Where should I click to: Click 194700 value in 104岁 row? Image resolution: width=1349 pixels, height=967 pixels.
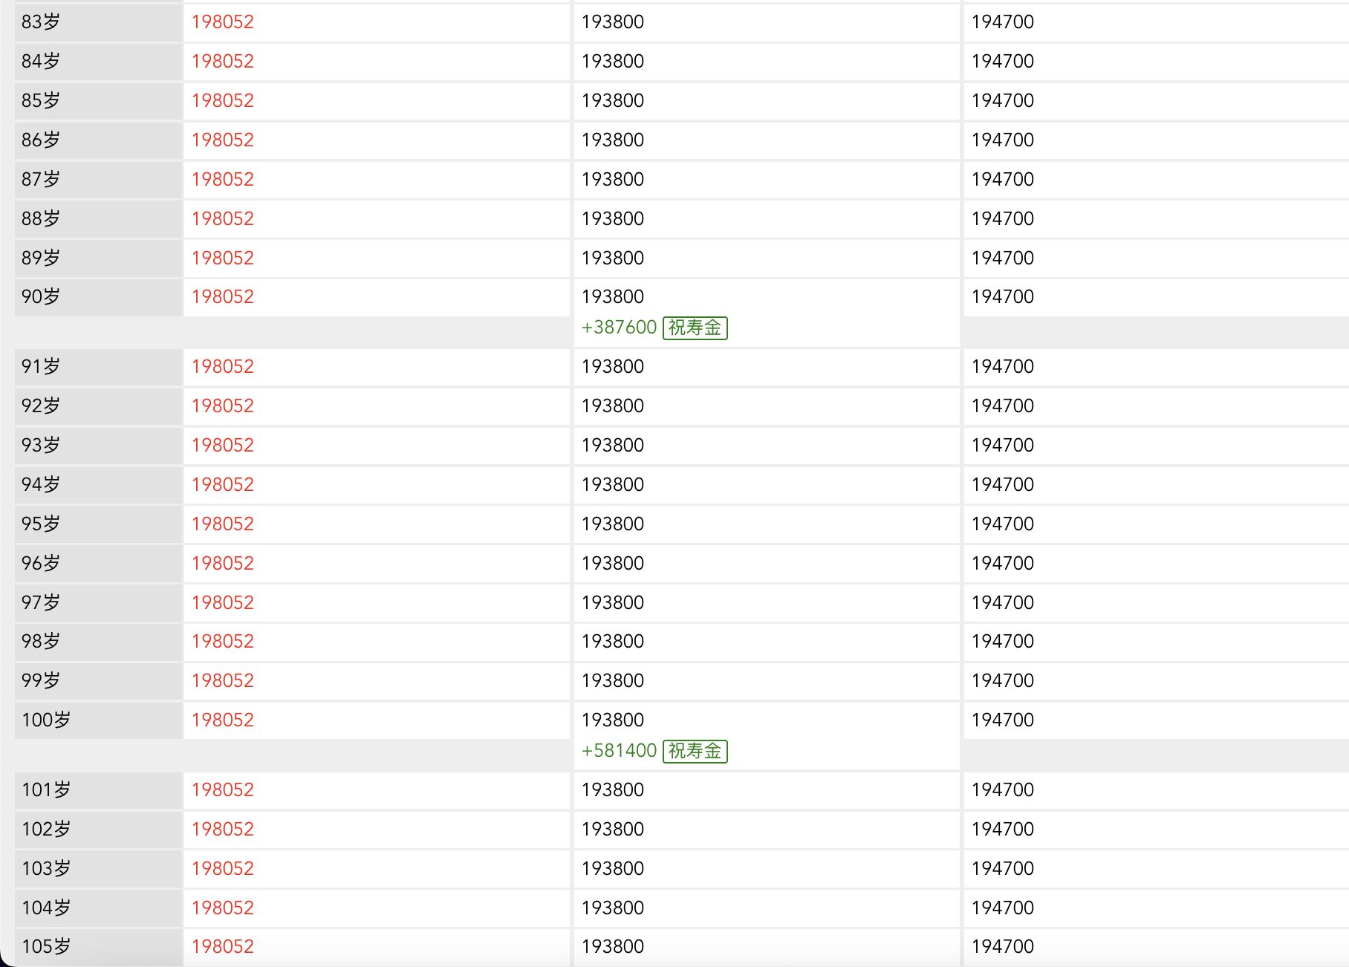(x=1003, y=908)
